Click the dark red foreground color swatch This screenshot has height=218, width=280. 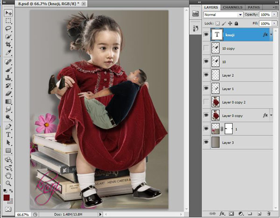(x=7, y=198)
